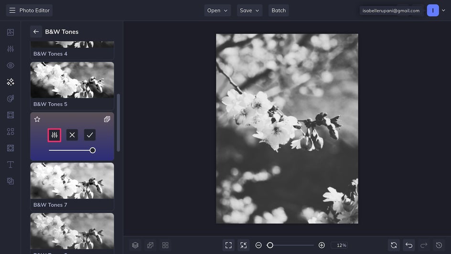Open the Image Manager sidebar icon
The height and width of the screenshot is (254, 451).
11,32
